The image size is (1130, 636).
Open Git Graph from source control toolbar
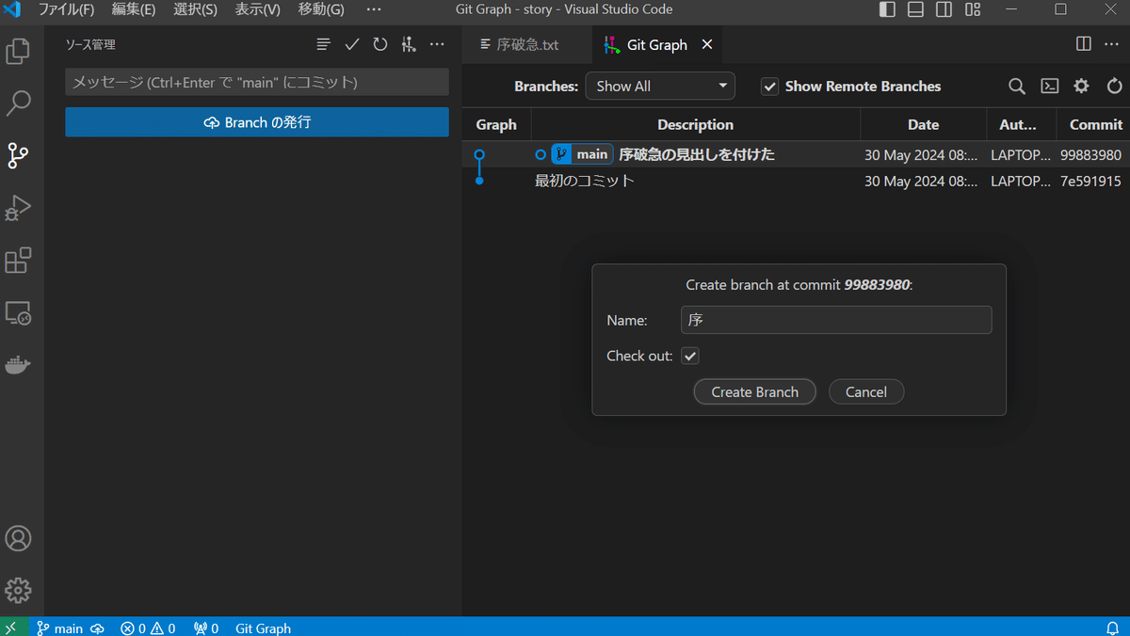tap(408, 44)
